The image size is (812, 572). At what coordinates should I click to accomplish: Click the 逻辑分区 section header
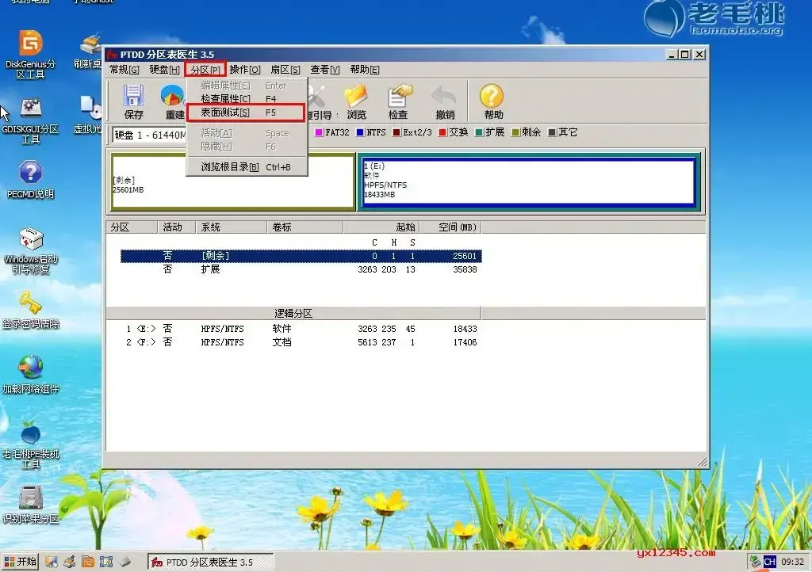293,314
